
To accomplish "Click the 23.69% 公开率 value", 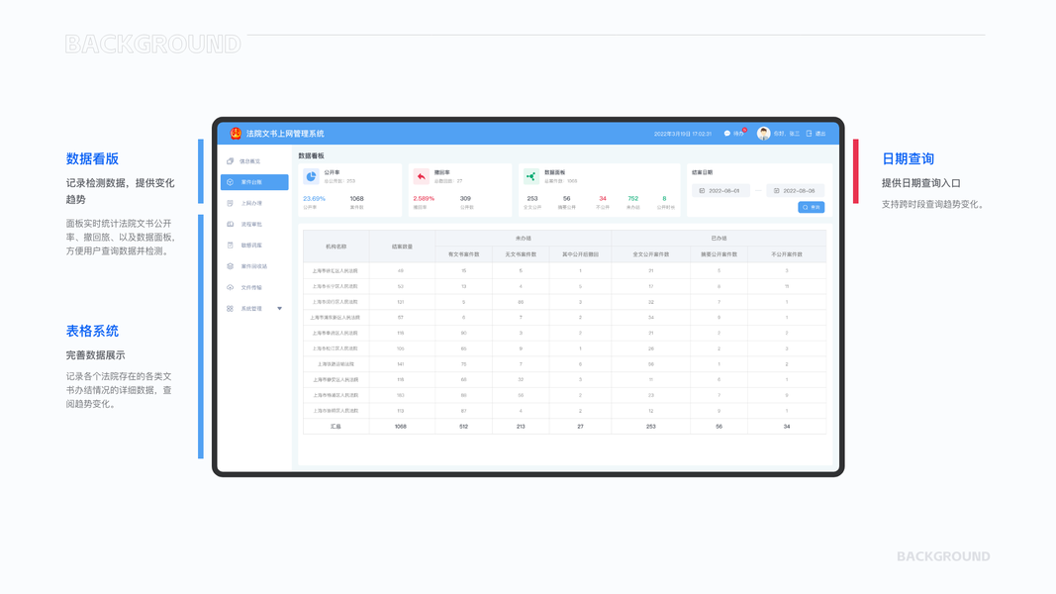I will [x=314, y=199].
